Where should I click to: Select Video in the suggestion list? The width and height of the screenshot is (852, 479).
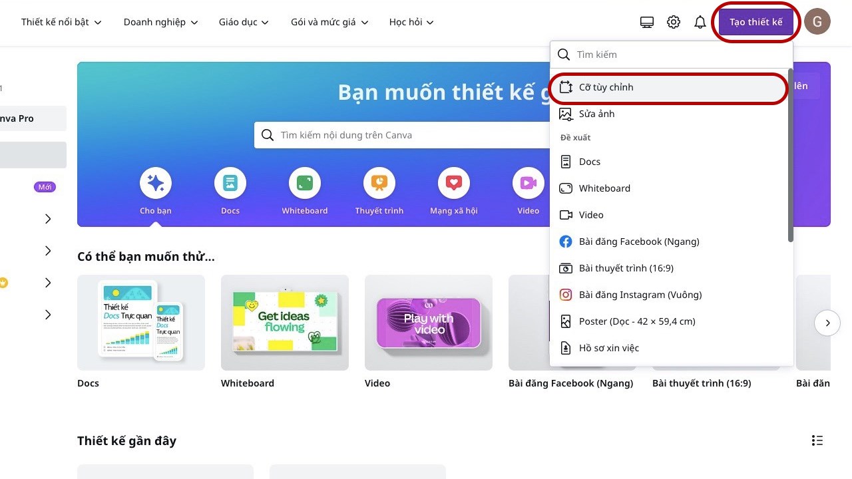coord(669,215)
